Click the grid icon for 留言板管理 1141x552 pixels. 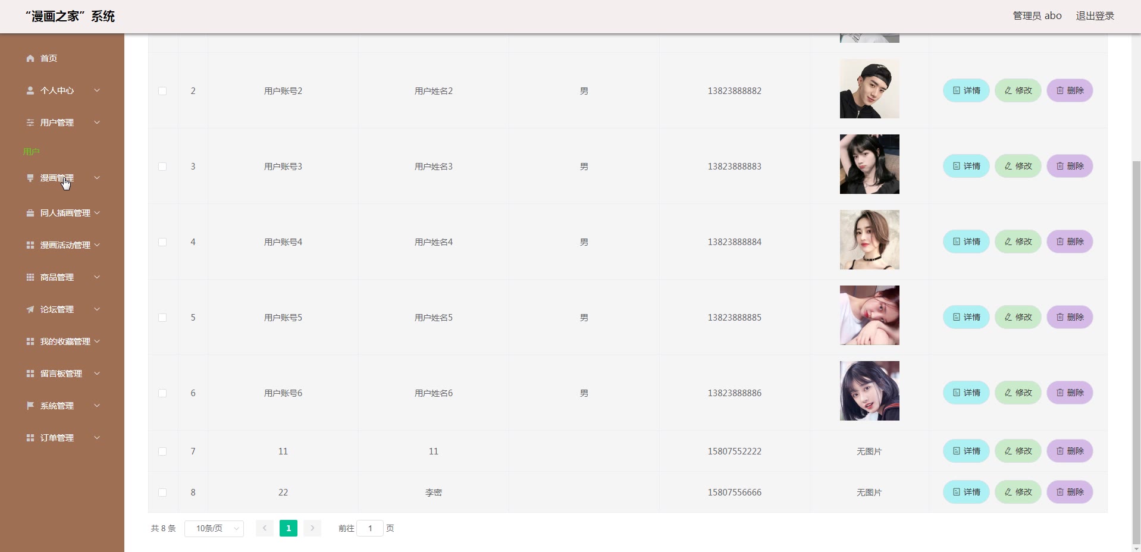(30, 374)
